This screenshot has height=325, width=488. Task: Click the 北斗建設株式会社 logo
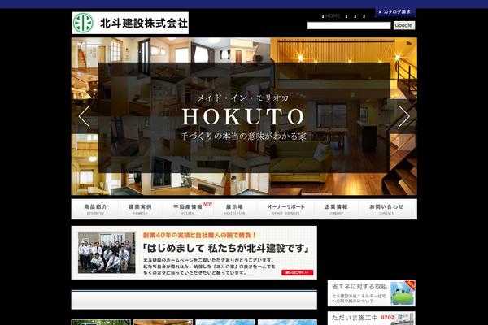[x=130, y=23]
